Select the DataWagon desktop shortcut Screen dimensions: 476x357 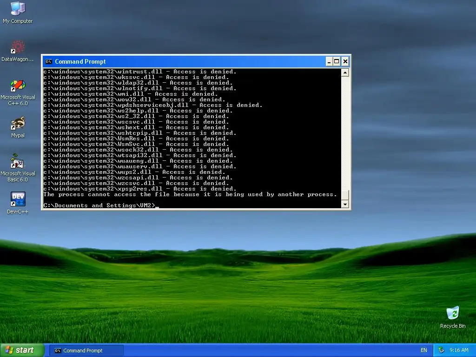[18, 51]
